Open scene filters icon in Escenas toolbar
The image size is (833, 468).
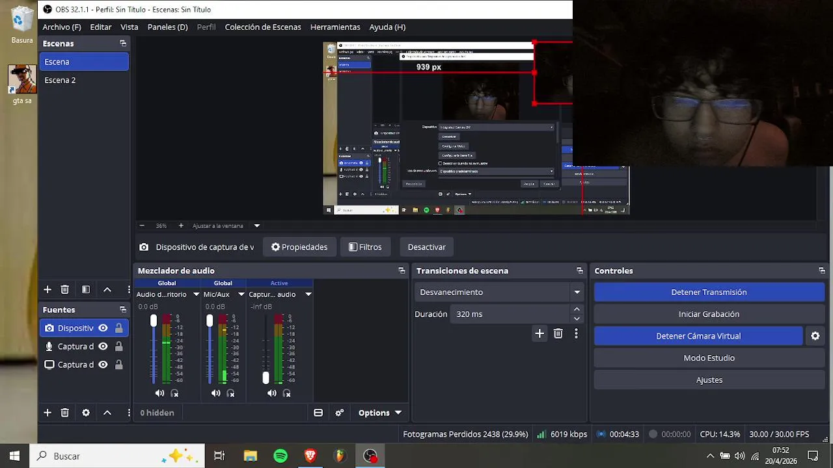(85, 289)
